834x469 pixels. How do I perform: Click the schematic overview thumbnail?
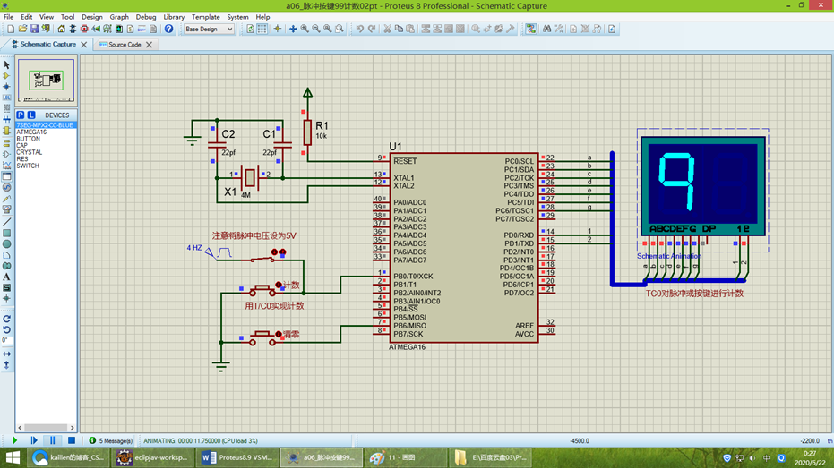(x=47, y=81)
